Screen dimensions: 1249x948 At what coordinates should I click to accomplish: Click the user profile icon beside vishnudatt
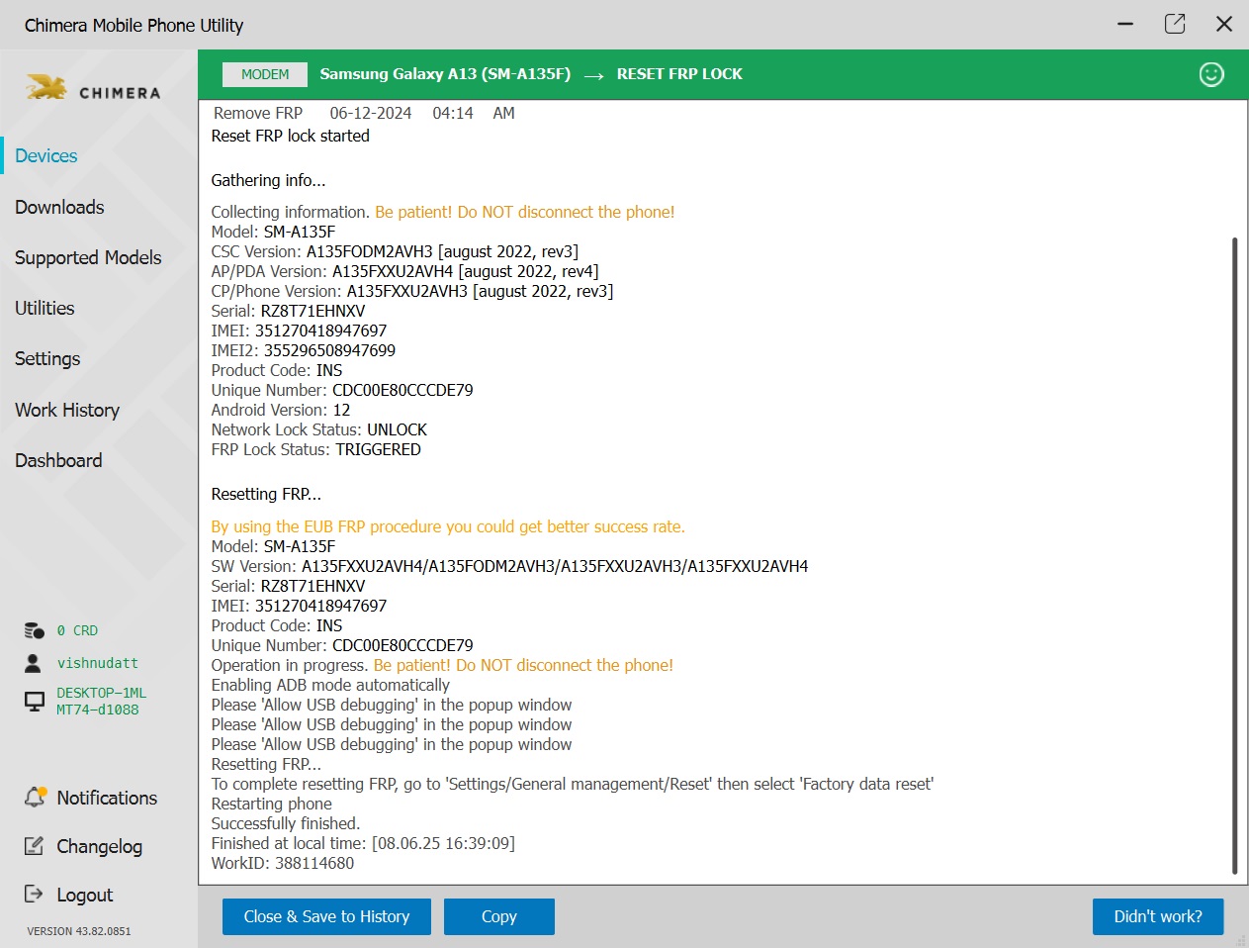click(x=34, y=663)
